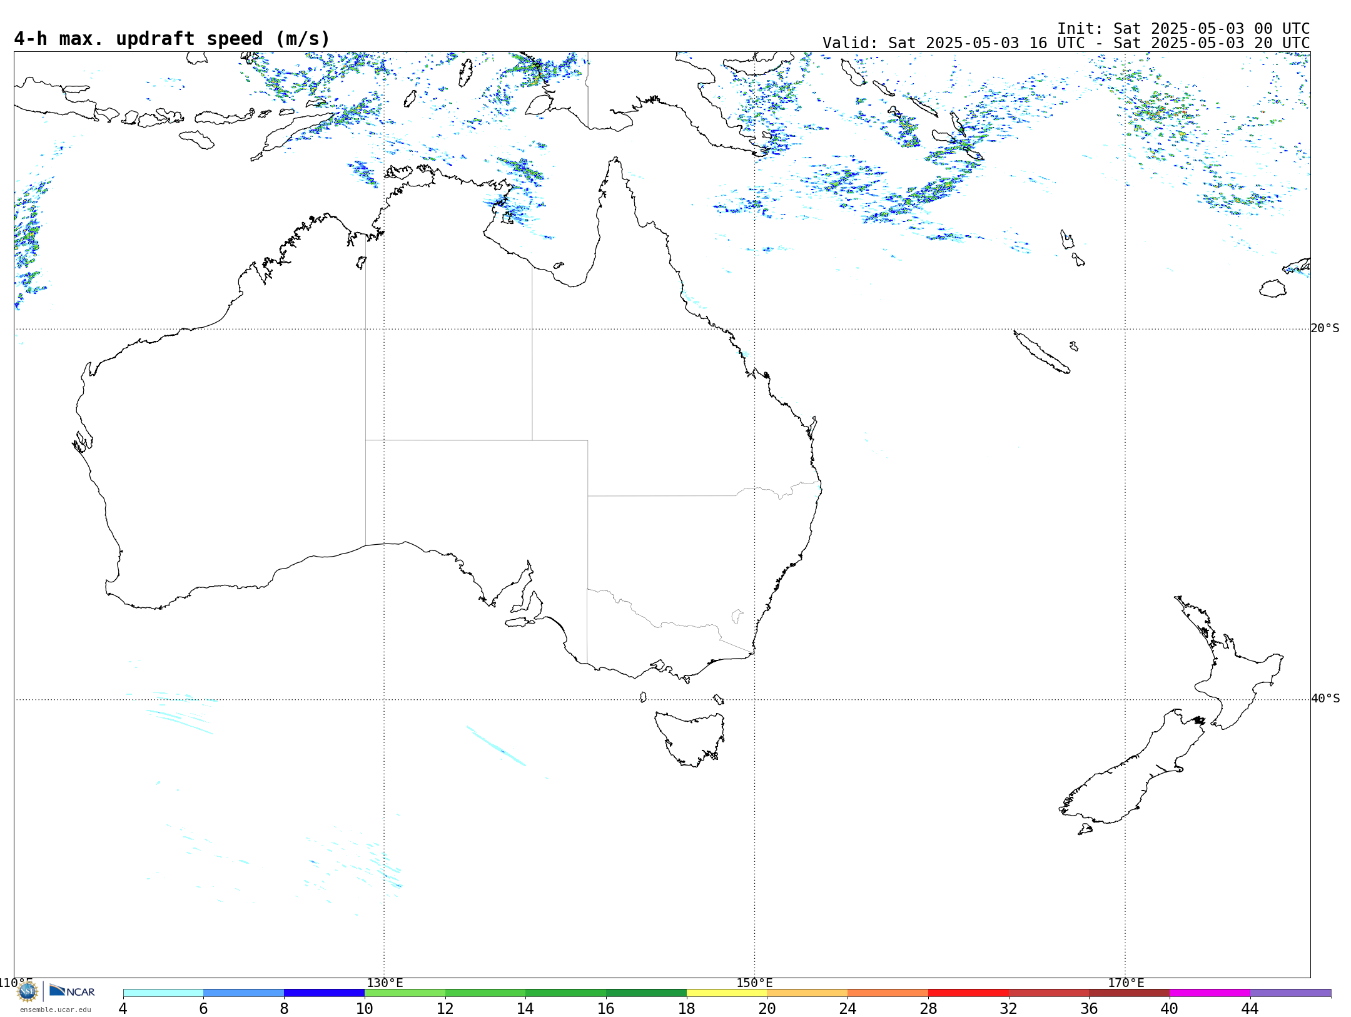Pick the orange 24–28 m/s swatch

tap(888, 993)
